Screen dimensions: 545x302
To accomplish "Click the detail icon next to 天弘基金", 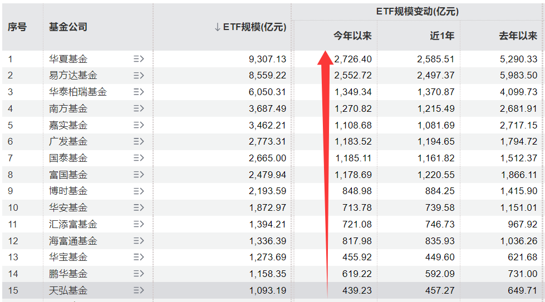I will tap(139, 290).
